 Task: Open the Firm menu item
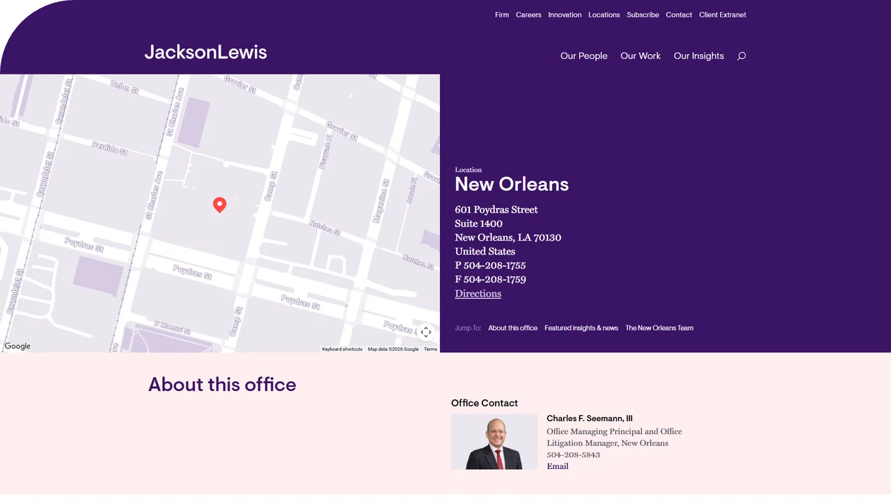point(502,15)
